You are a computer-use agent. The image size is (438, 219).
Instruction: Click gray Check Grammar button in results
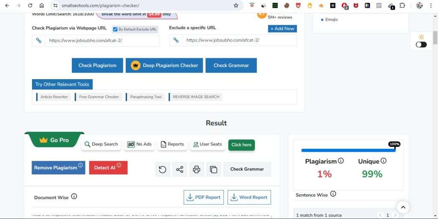coord(247,169)
